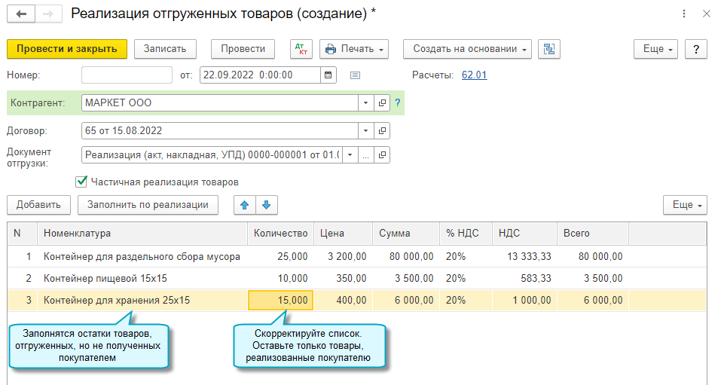Click price cell 3 200,00
This screenshot has height=385, width=721.
[343, 257]
